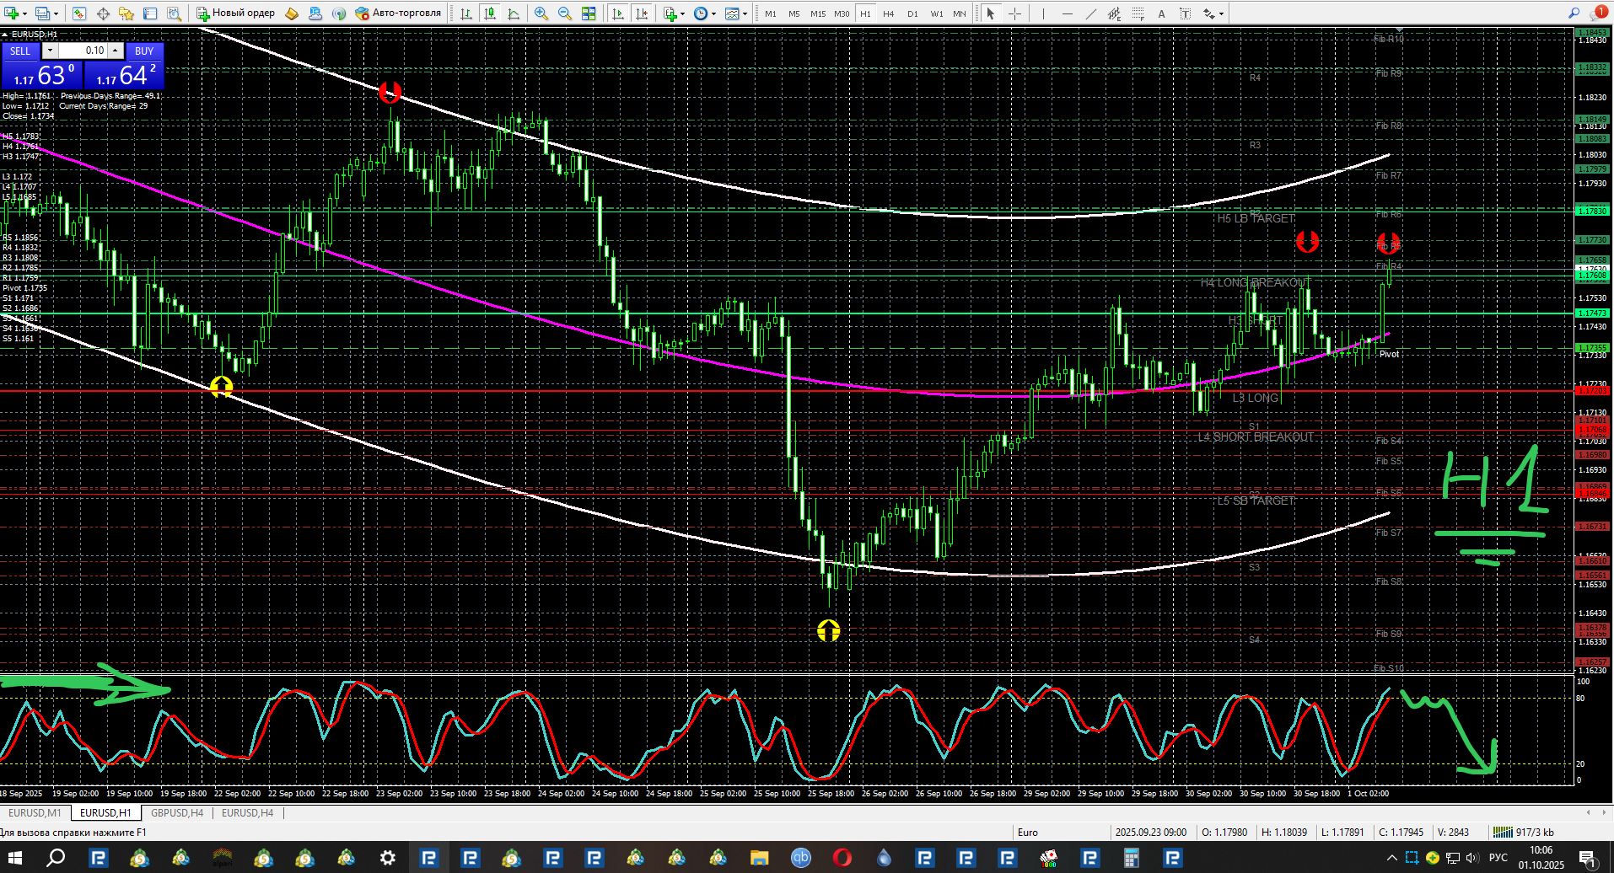Image resolution: width=1614 pixels, height=873 pixels.
Task: Open the Strategy Tester icon
Action: tap(174, 13)
